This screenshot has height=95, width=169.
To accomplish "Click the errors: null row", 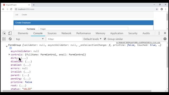I will (19, 68).
